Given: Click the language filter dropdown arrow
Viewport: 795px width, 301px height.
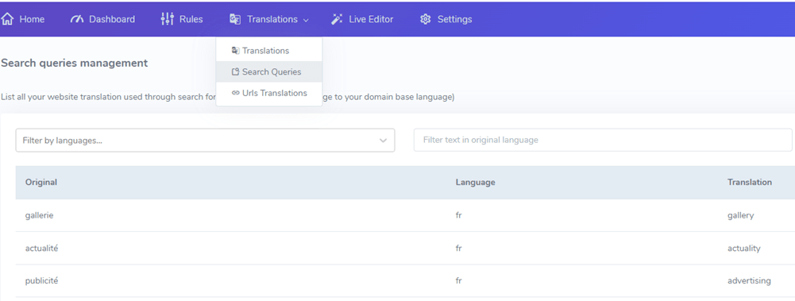Looking at the screenshot, I should (x=384, y=141).
